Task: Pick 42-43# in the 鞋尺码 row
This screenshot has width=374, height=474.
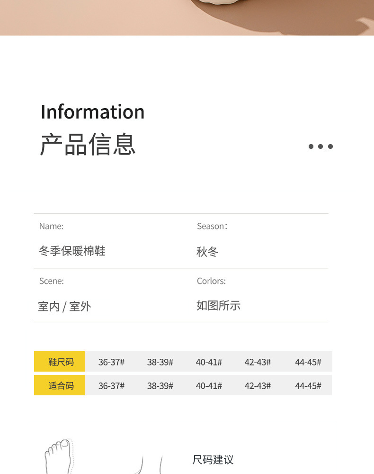Action: [258, 362]
